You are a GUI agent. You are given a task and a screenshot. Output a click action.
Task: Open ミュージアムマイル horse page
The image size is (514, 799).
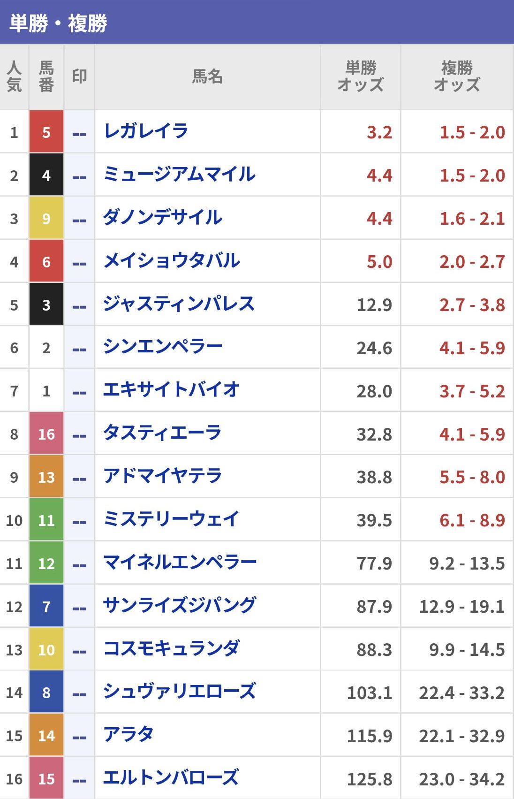coord(179,175)
